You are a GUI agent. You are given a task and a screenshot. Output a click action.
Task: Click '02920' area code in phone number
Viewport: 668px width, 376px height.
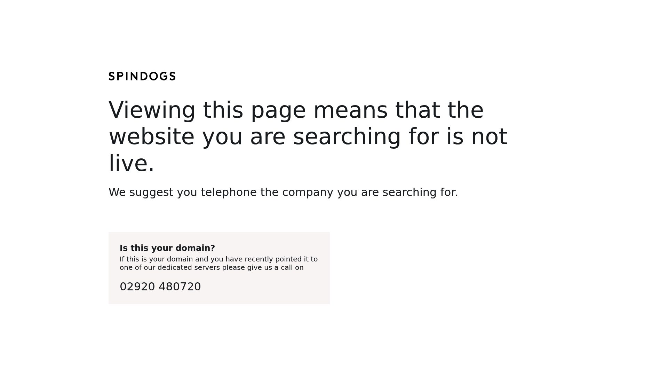point(137,287)
